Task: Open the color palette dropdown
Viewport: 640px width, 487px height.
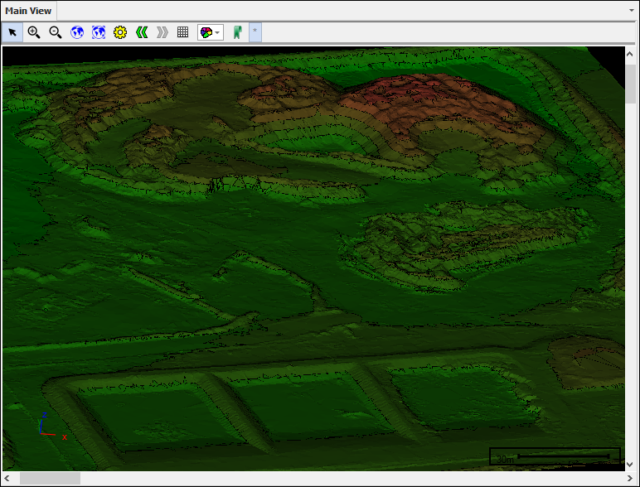Action: click(211, 32)
